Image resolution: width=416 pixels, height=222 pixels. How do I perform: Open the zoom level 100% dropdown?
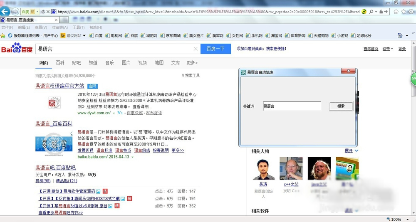408,220
